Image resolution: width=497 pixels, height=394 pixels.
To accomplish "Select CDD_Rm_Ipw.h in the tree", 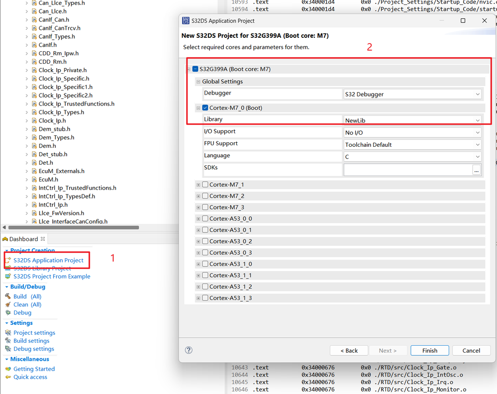I will click(x=59, y=53).
